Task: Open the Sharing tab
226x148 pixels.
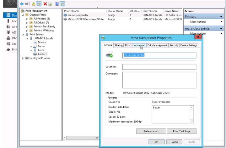Action: [118, 45]
